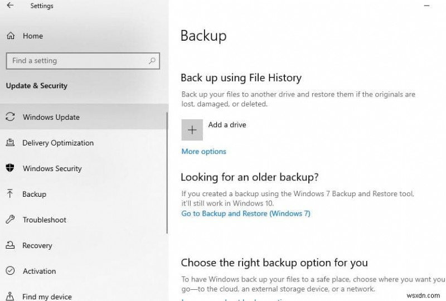This screenshot has height=301, width=446.
Task: Click Choose the right backup option heading
Action: pos(274,263)
